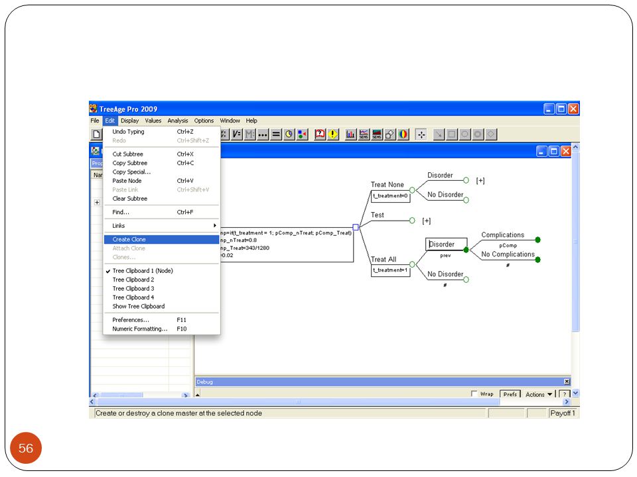Click the New document toolbar icon
This screenshot has height=477, width=637.
tap(96, 134)
